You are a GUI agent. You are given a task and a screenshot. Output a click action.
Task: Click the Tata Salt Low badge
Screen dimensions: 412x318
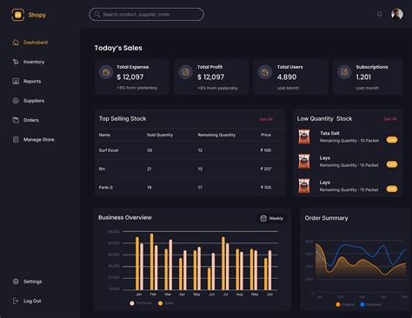tap(392, 140)
